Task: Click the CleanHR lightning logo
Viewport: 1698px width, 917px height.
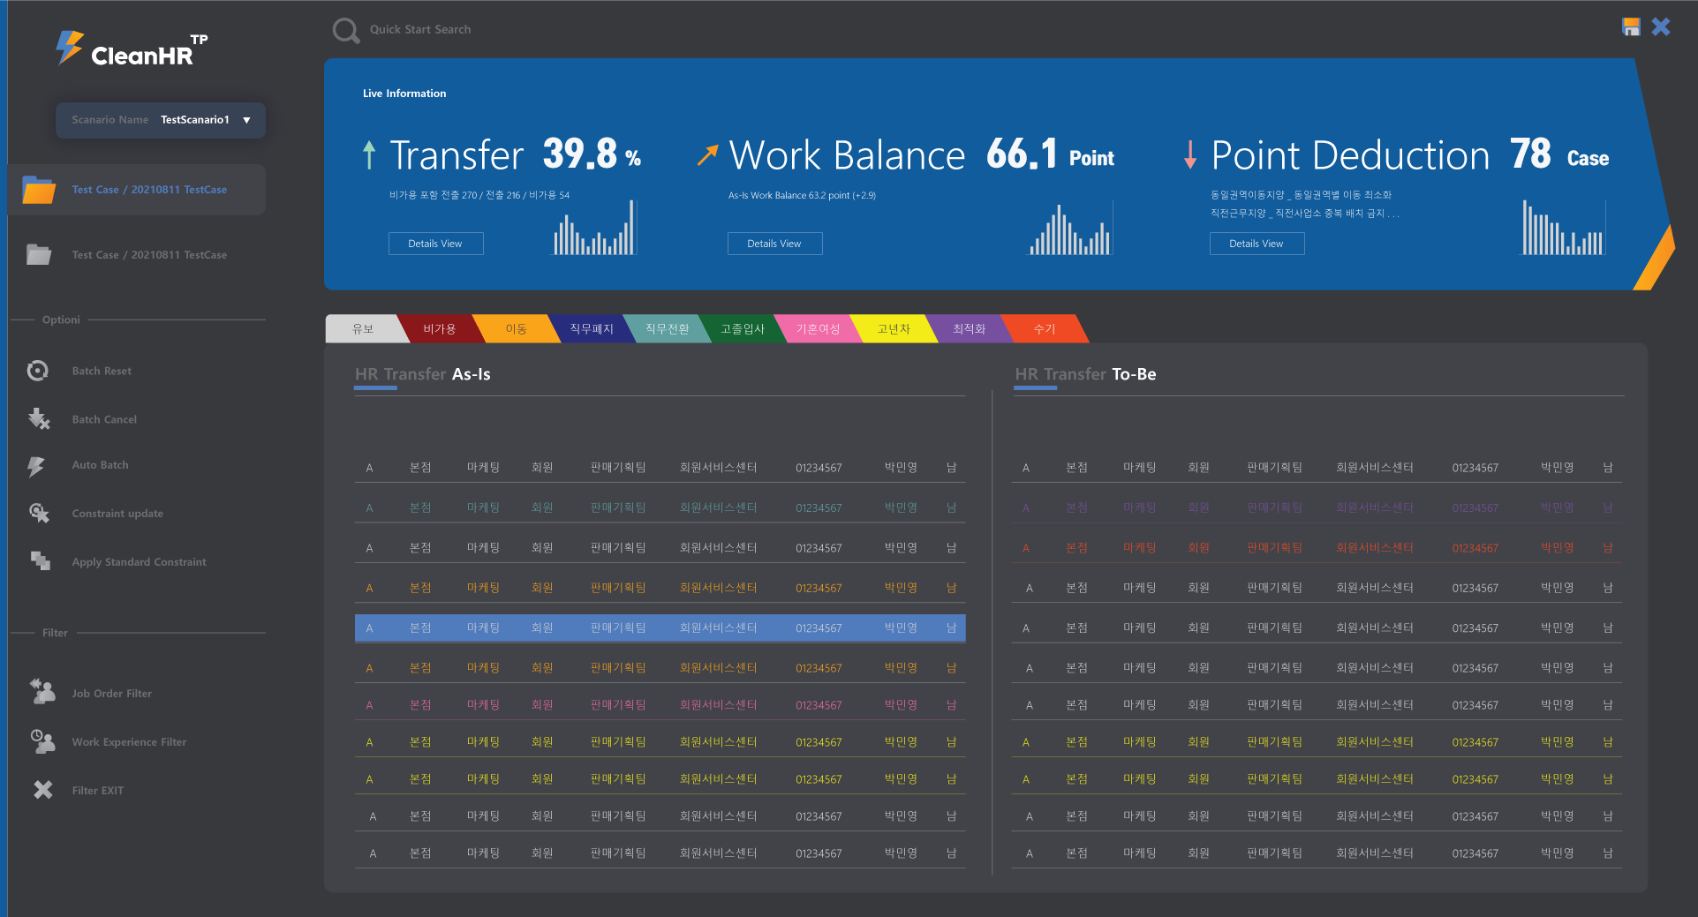Action: tap(69, 48)
